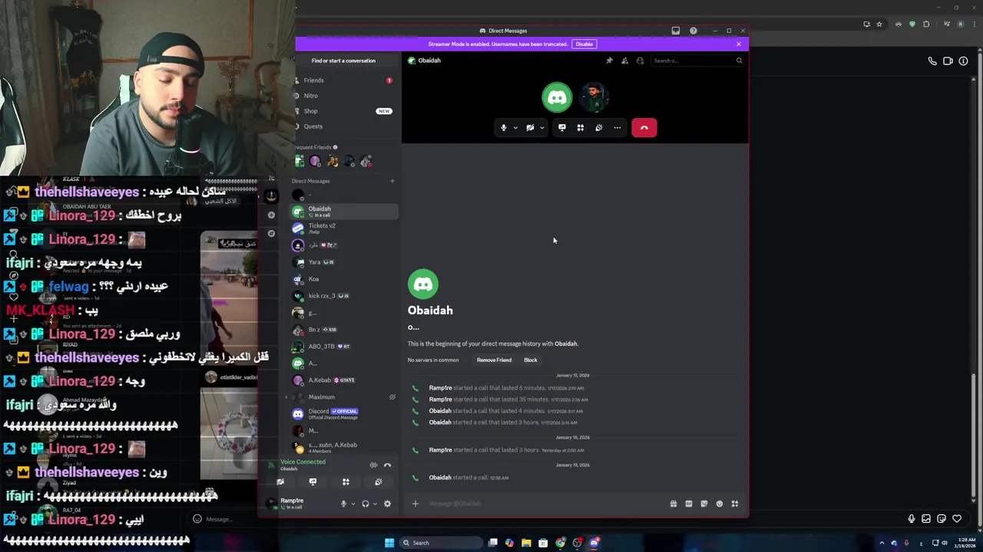Image resolution: width=983 pixels, height=552 pixels.
Task: Open the Yara direct message
Action: (x=344, y=262)
